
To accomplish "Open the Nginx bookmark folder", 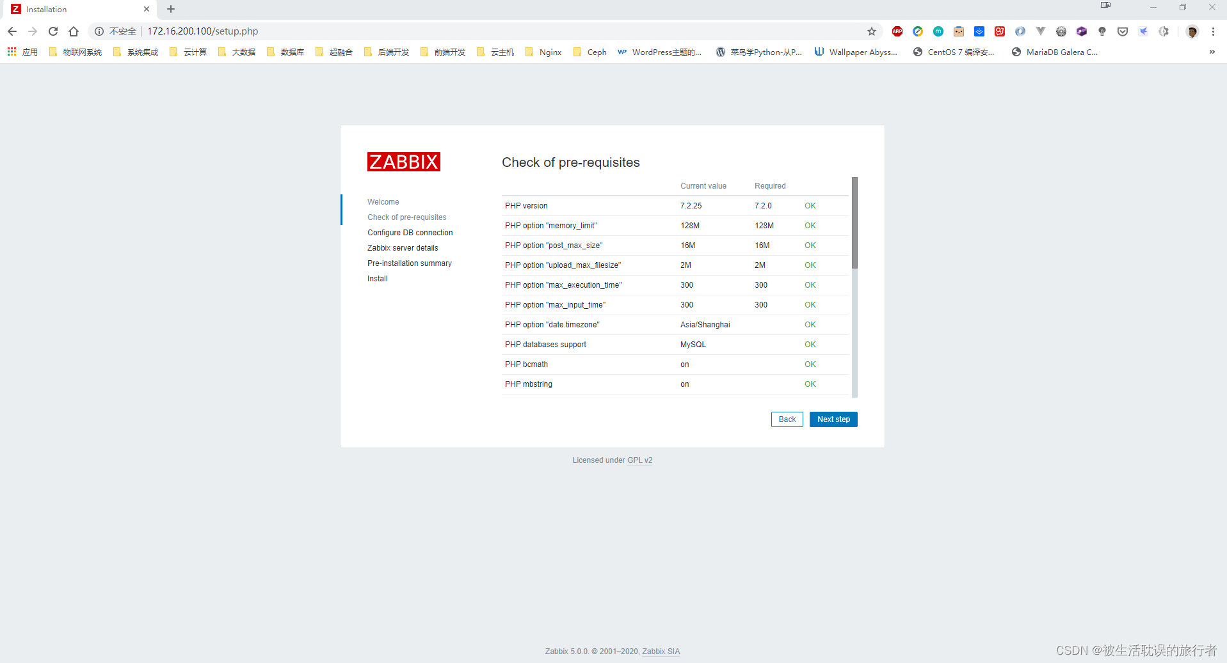I will tap(543, 52).
